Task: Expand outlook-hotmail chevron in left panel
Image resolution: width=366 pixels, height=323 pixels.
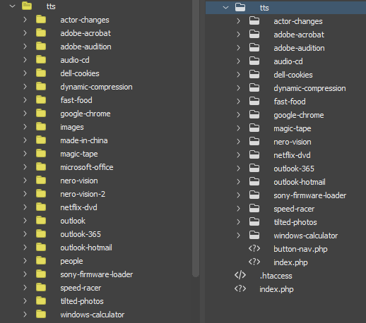Action: [x=25, y=248]
